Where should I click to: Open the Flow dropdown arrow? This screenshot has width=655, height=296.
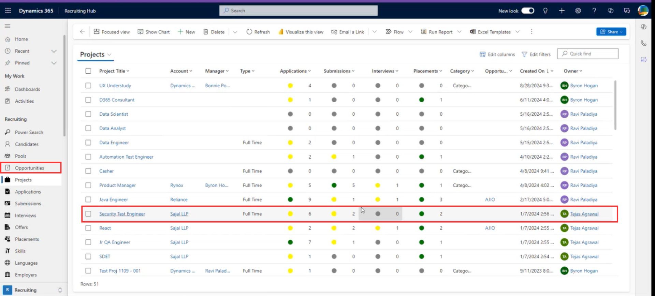(x=410, y=32)
